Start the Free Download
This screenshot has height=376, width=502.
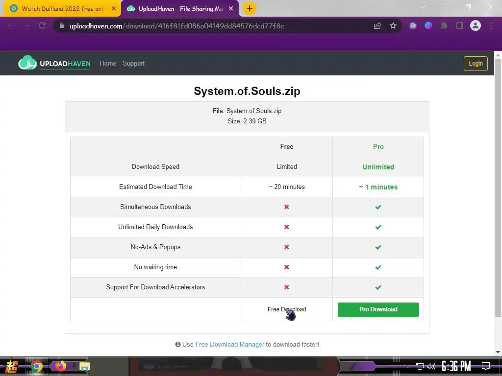point(287,309)
